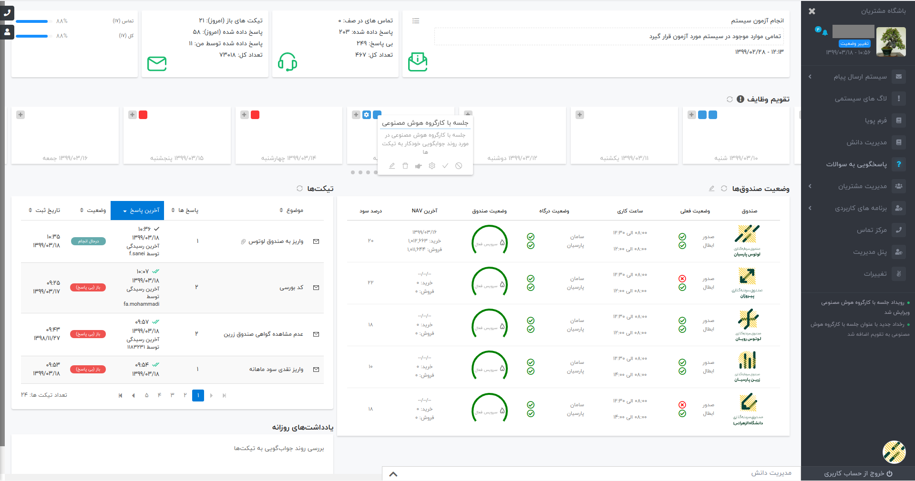The height and width of the screenshot is (481, 915).
Task: Open the واریز سود نقدی ماهانه ticket
Action: tap(276, 370)
